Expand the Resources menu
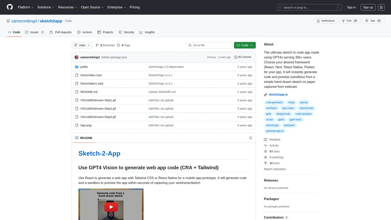391x220 pixels. [x=68, y=7]
